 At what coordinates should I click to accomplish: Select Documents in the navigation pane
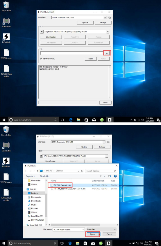pyautogui.click(x=36, y=197)
